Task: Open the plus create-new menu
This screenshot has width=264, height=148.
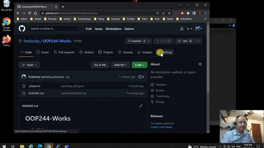Action: pos(189,29)
